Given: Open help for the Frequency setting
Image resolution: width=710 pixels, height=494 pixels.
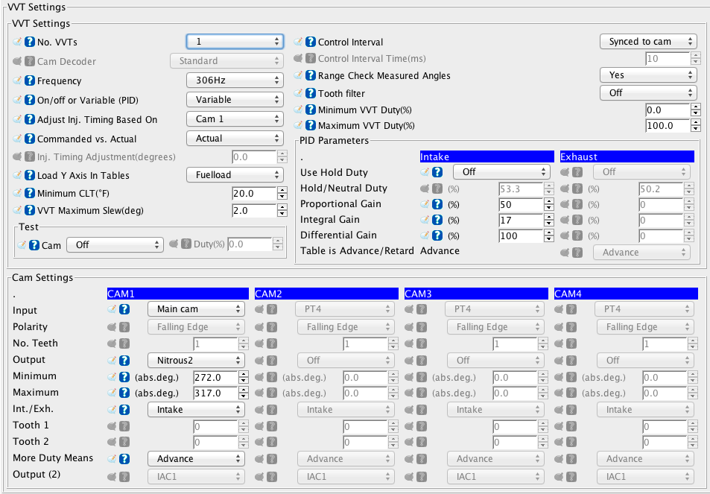Looking at the screenshot, I should coord(30,80).
